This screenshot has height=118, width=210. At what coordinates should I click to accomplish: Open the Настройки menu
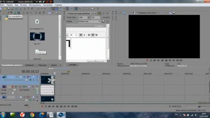pos(48,5)
